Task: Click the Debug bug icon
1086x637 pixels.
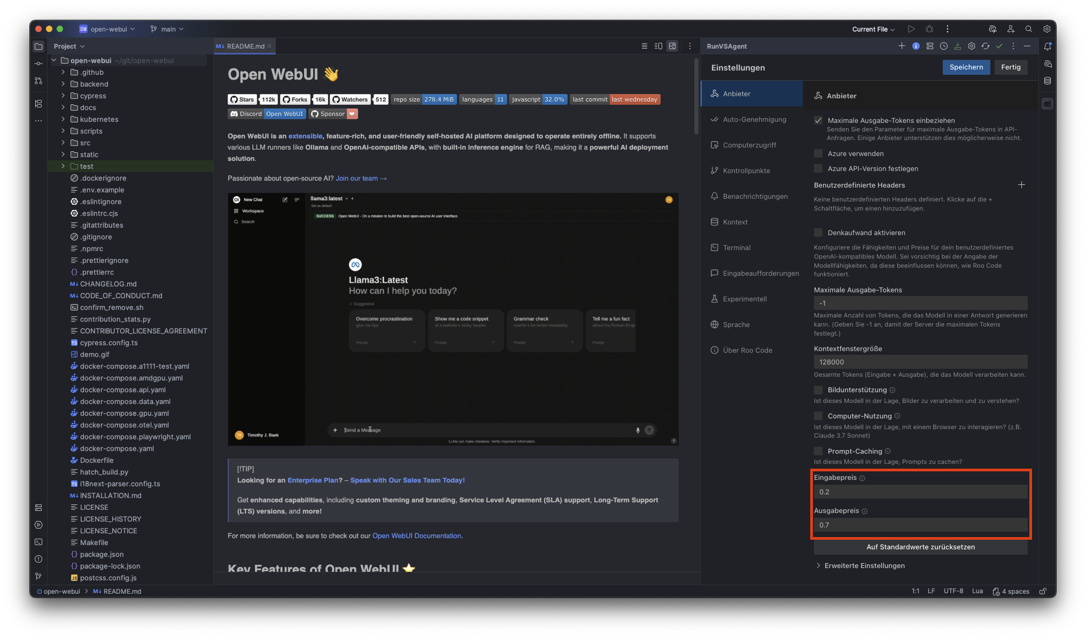Action: 929,29
